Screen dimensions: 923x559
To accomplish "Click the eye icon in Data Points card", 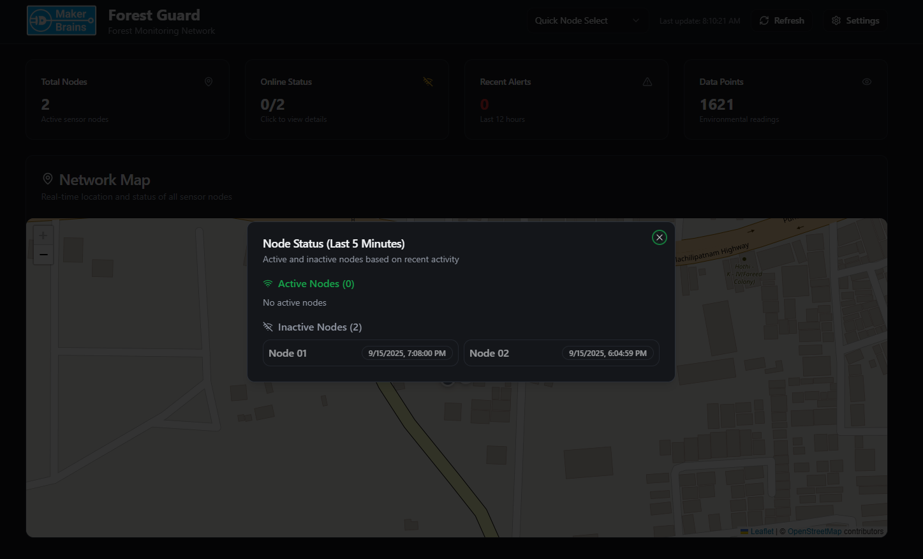I will (867, 82).
